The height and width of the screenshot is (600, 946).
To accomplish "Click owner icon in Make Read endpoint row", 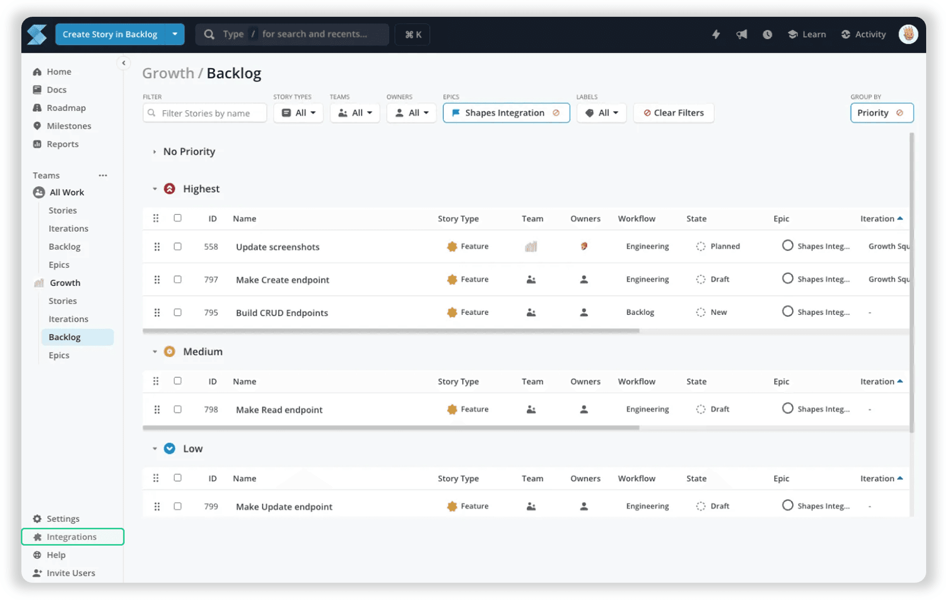I will (584, 409).
